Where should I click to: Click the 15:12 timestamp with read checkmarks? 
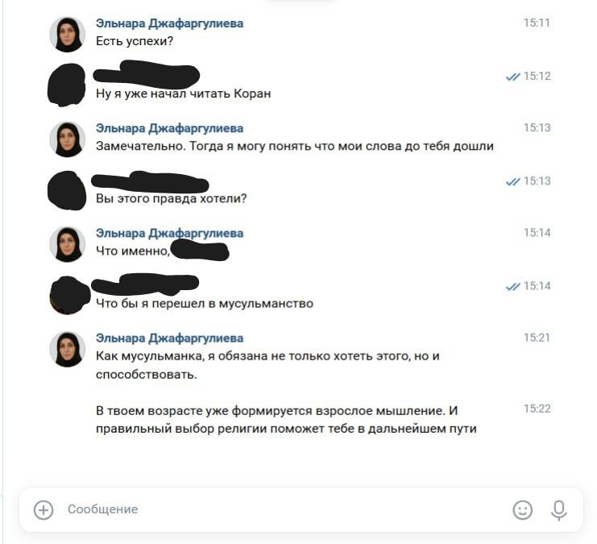[x=528, y=77]
